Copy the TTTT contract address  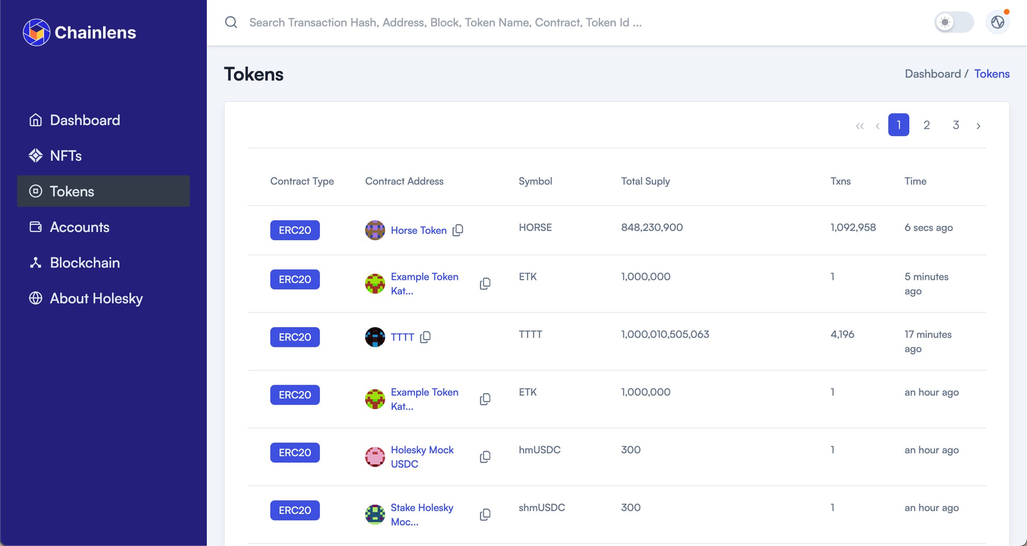tap(425, 337)
